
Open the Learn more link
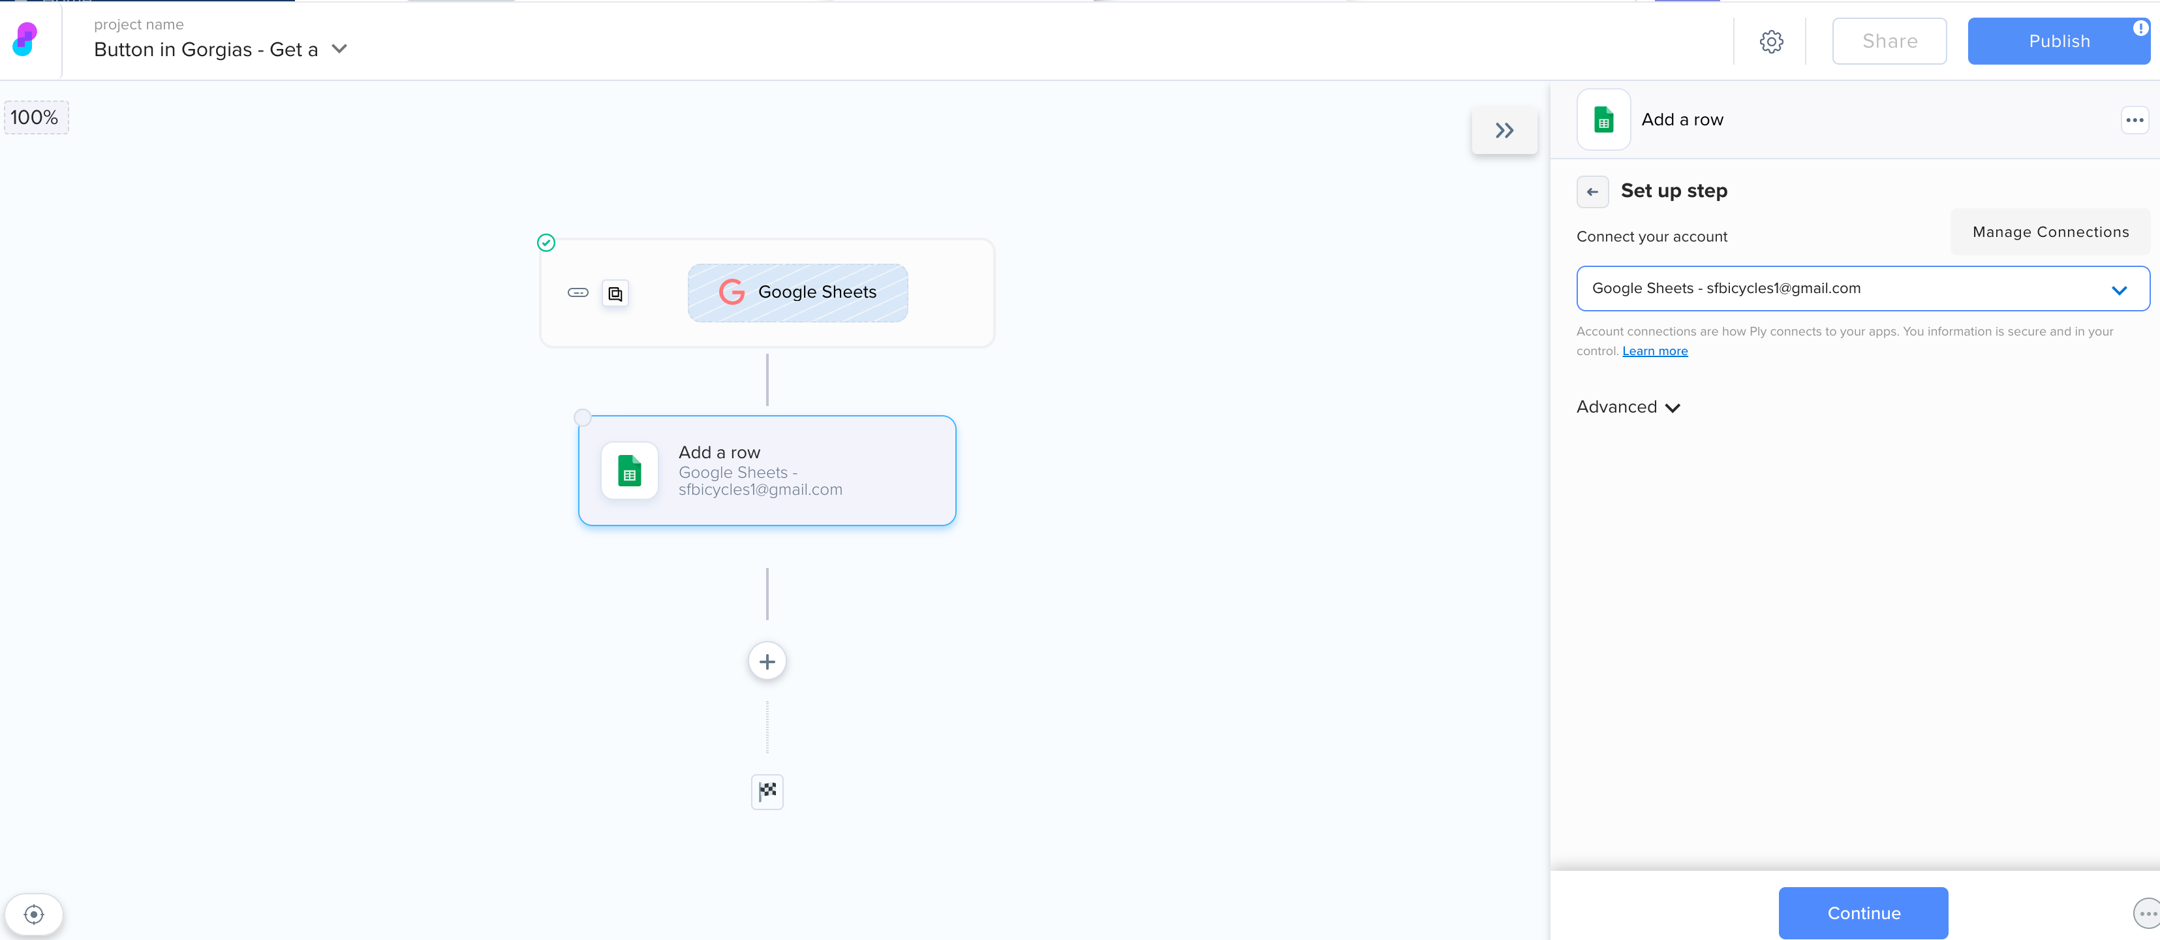coord(1654,351)
